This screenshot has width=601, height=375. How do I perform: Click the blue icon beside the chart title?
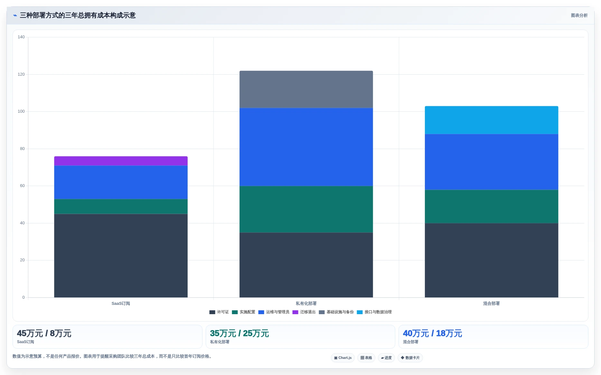pyautogui.click(x=15, y=15)
